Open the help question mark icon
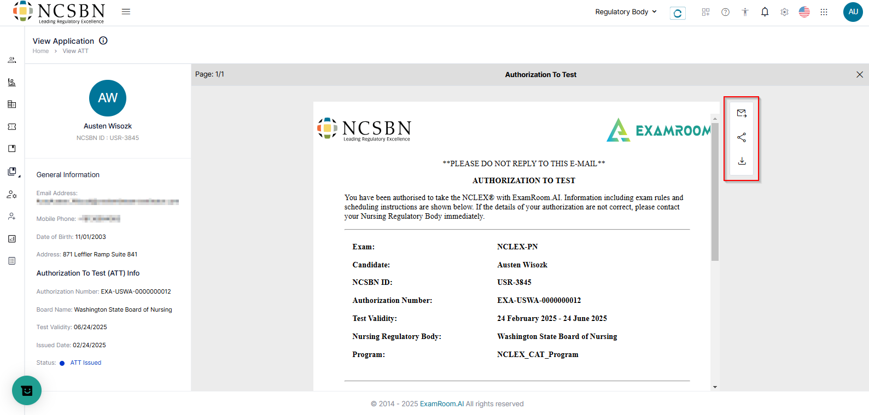 coord(725,12)
